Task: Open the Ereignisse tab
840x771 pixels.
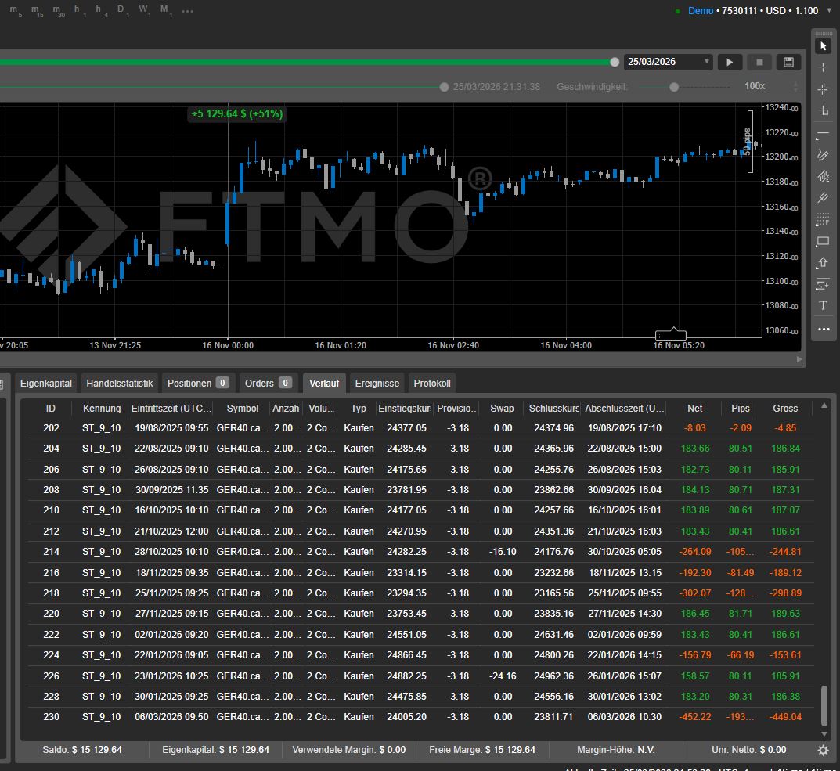Action: click(377, 383)
